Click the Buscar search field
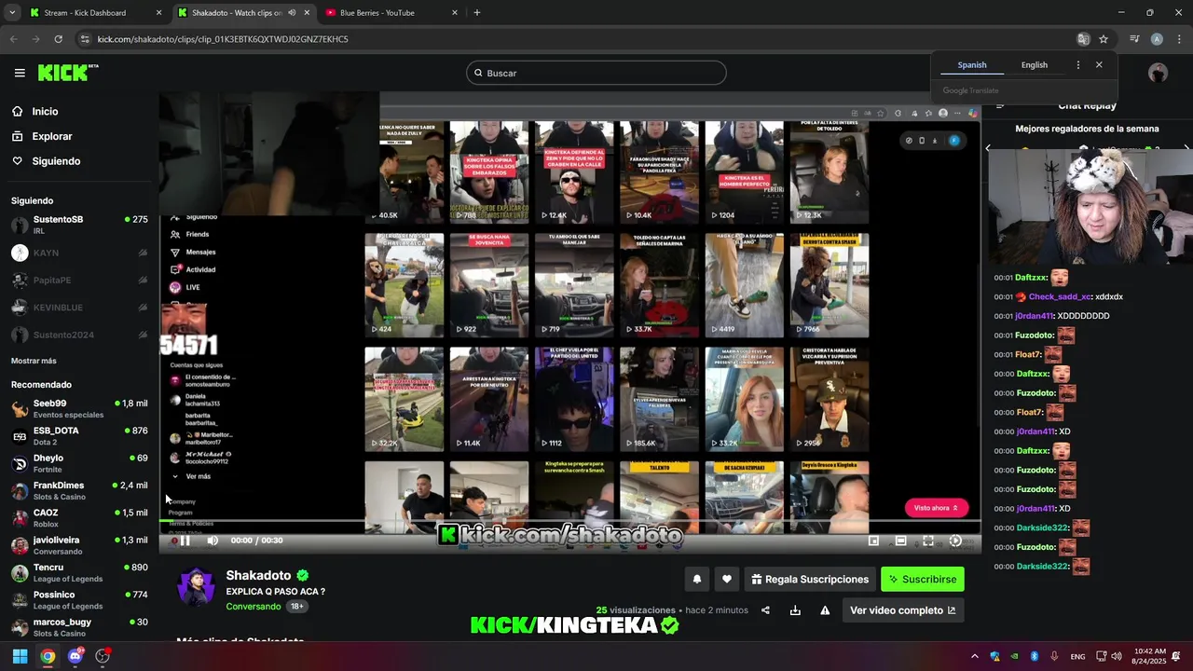The width and height of the screenshot is (1193, 671). [x=596, y=73]
